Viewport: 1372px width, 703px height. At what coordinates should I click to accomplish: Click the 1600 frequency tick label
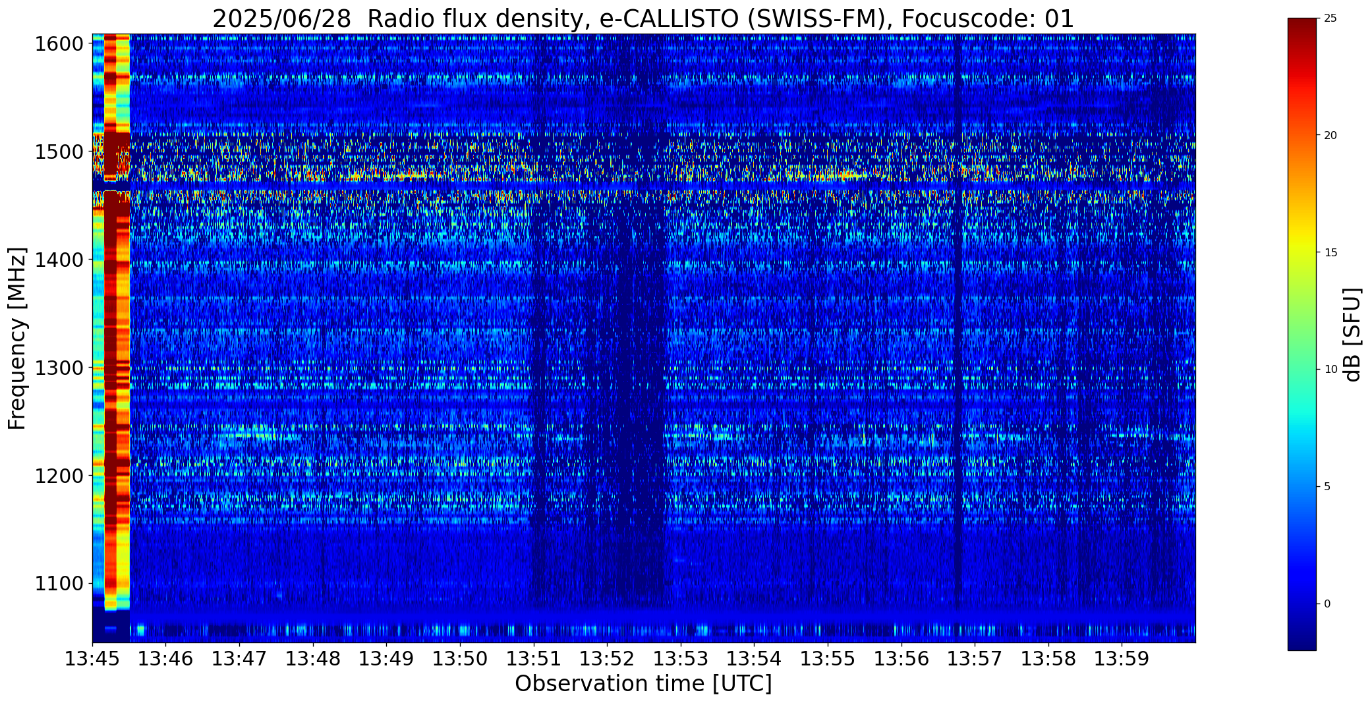(59, 44)
